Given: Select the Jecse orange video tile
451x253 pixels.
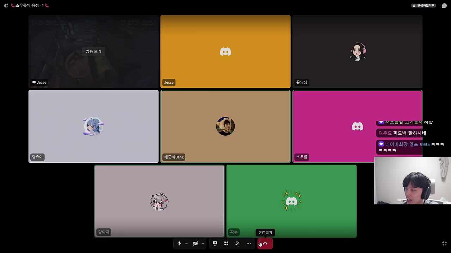Looking at the screenshot, I should (225, 51).
